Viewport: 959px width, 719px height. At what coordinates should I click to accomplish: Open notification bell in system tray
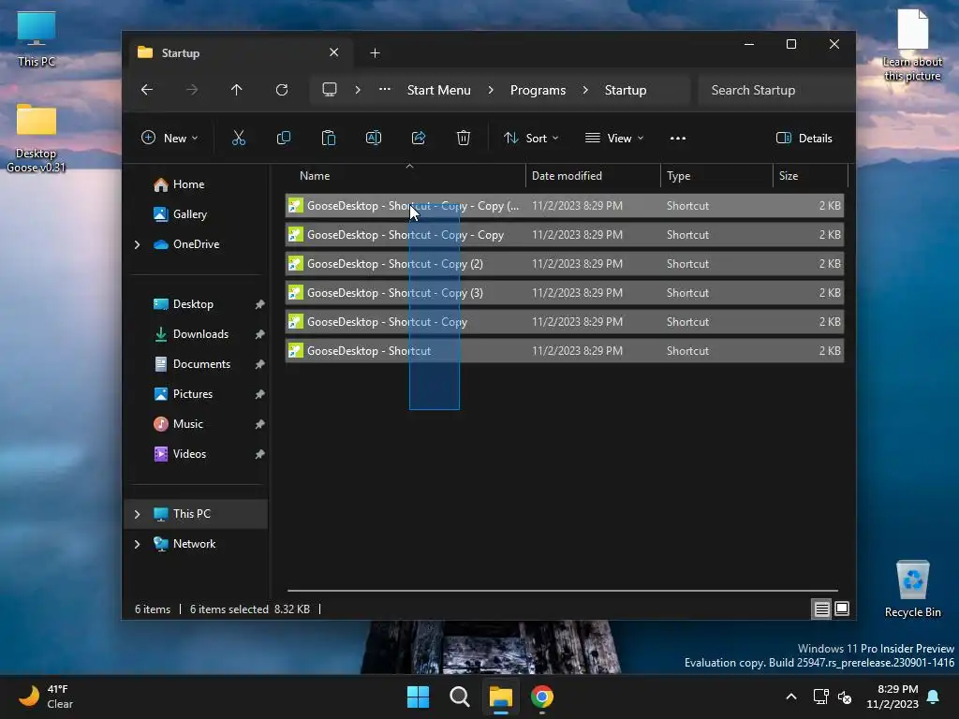[x=934, y=697]
